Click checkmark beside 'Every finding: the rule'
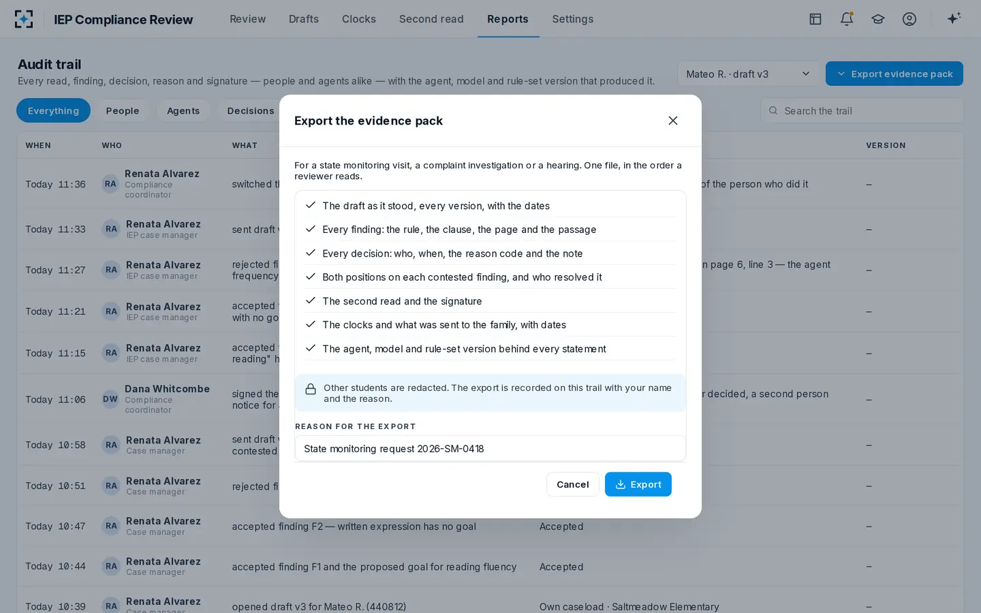This screenshot has width=981, height=613. [x=311, y=229]
